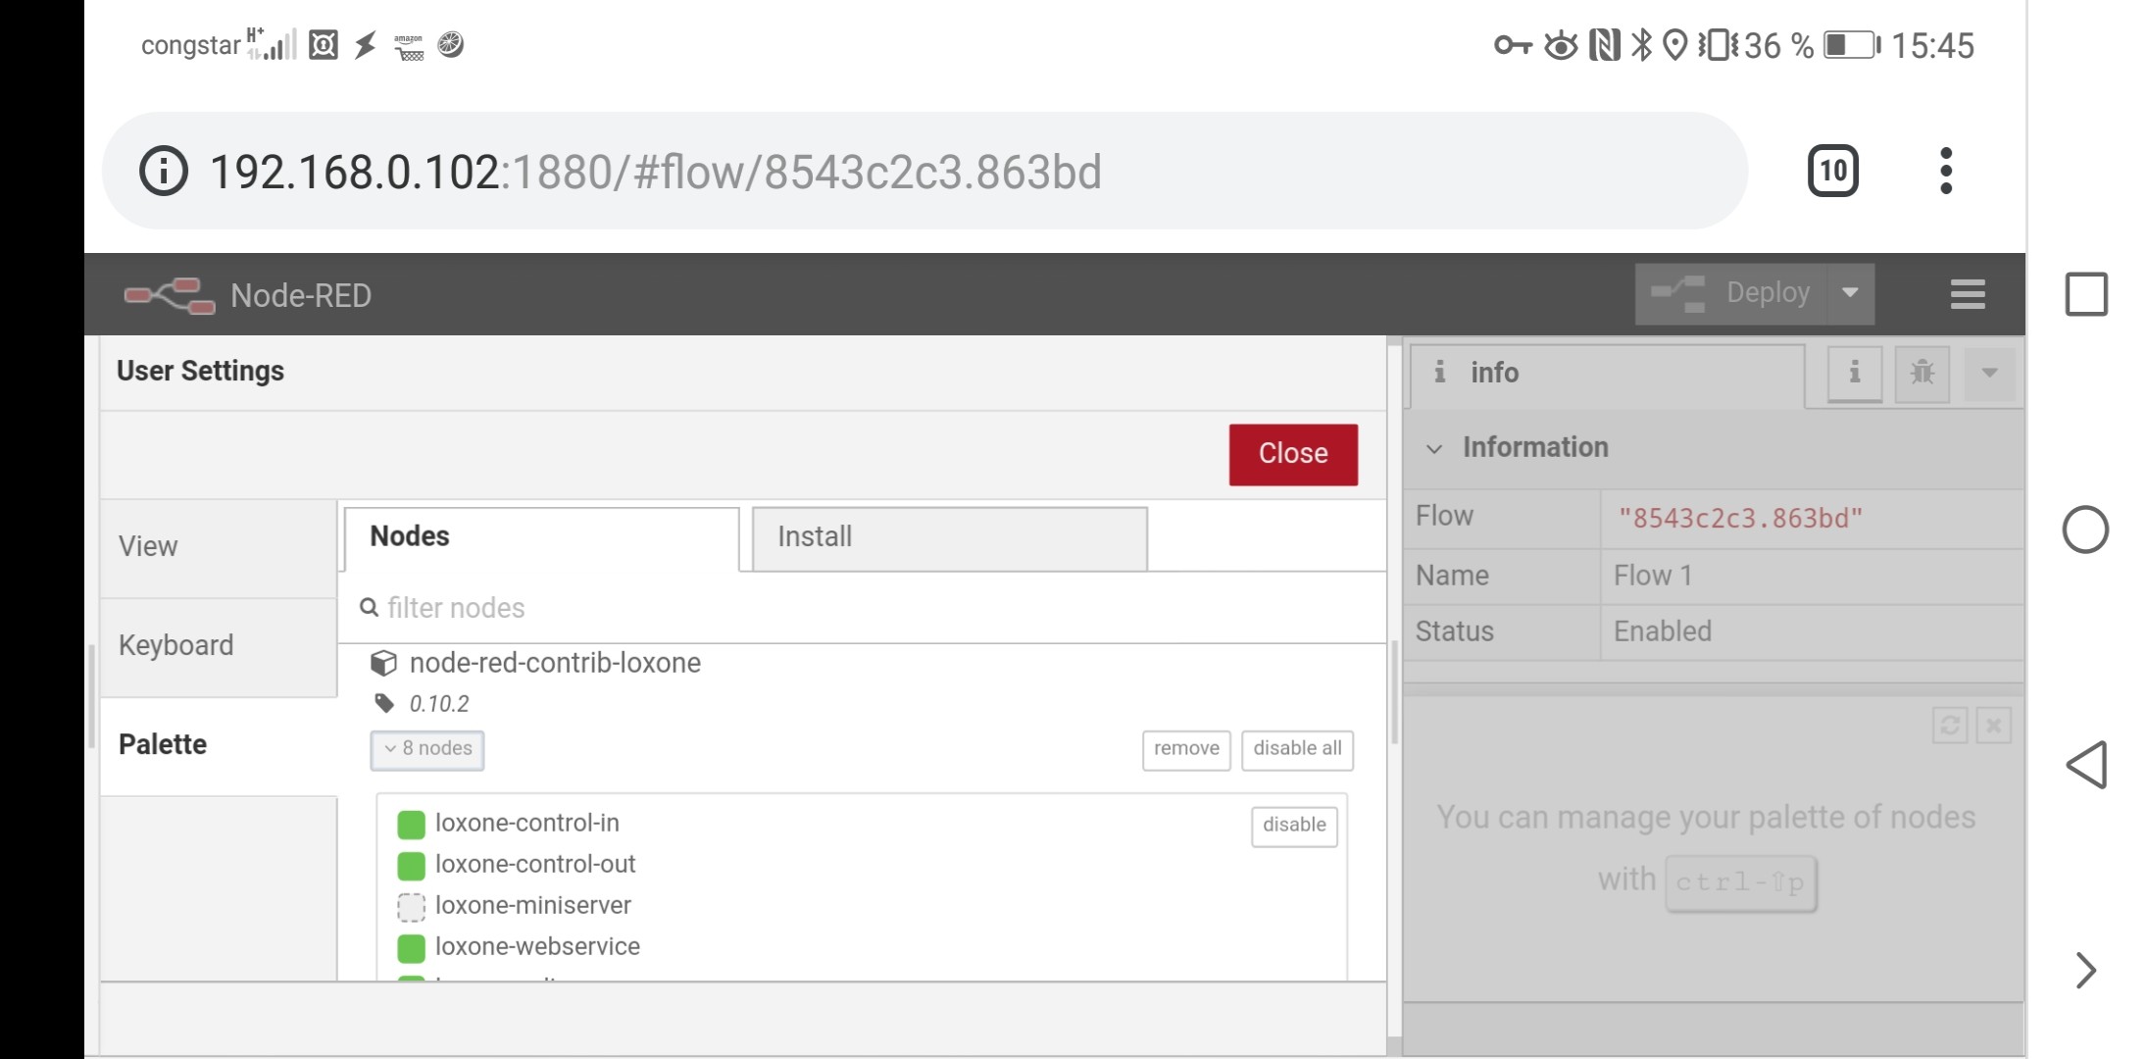Click the info 'i' sidebar tab button
The image size is (2147, 1059).
[x=1854, y=373]
